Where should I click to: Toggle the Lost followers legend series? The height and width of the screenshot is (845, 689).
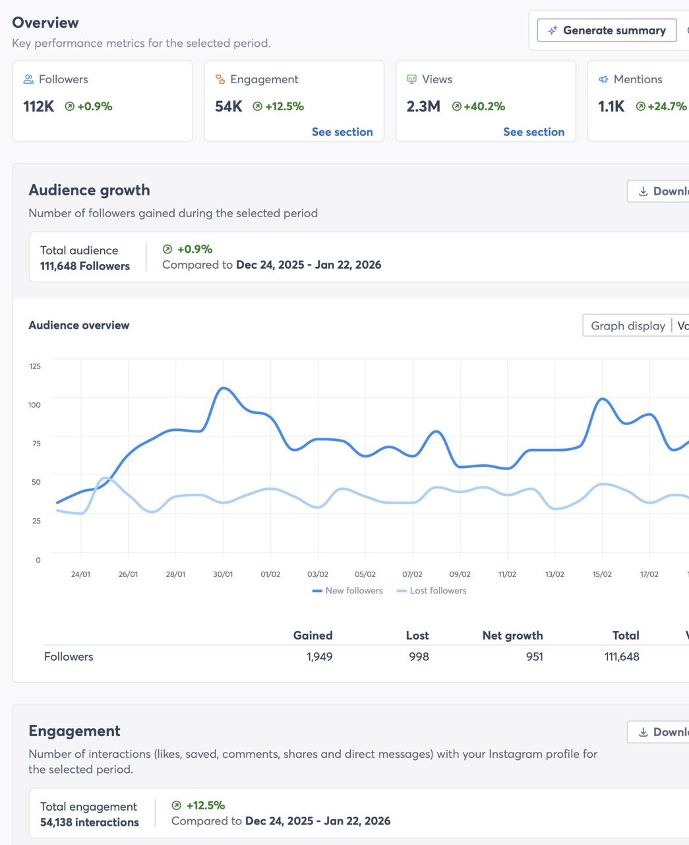tap(432, 591)
